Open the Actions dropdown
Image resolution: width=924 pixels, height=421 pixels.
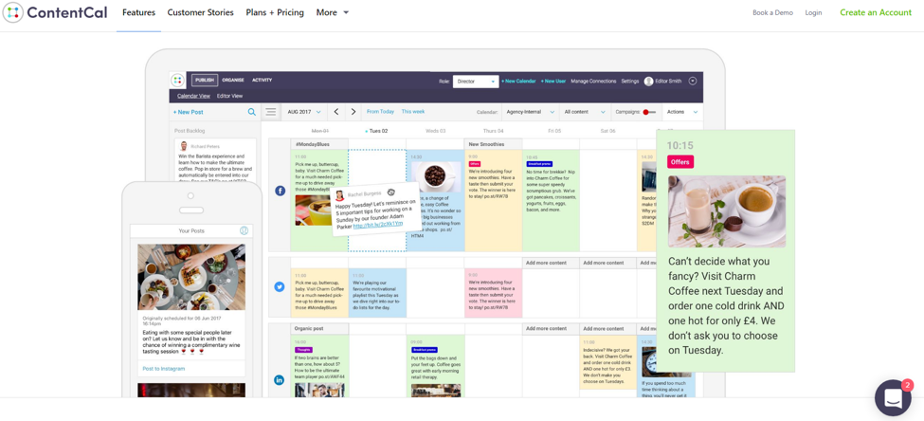682,112
